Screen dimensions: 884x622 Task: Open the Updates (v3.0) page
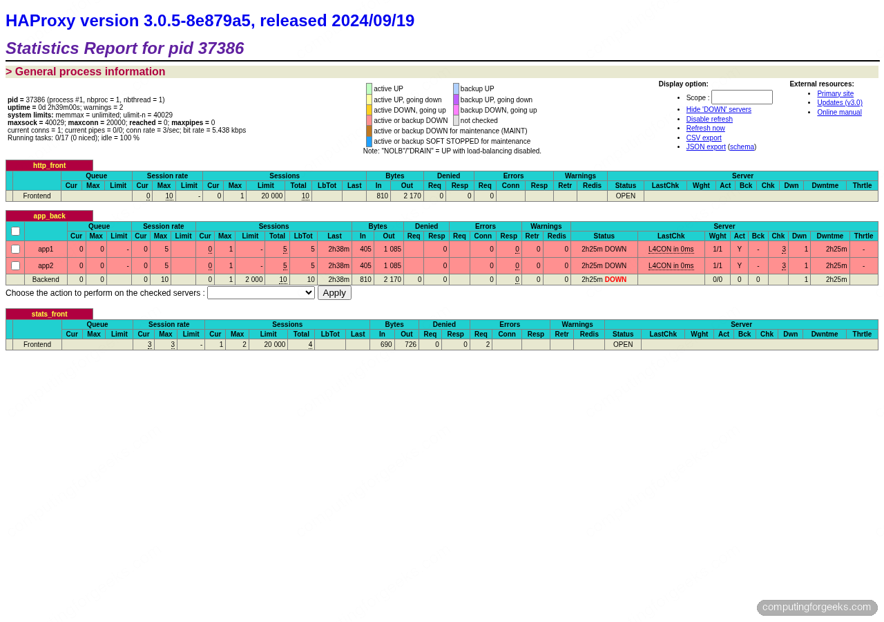click(x=839, y=102)
